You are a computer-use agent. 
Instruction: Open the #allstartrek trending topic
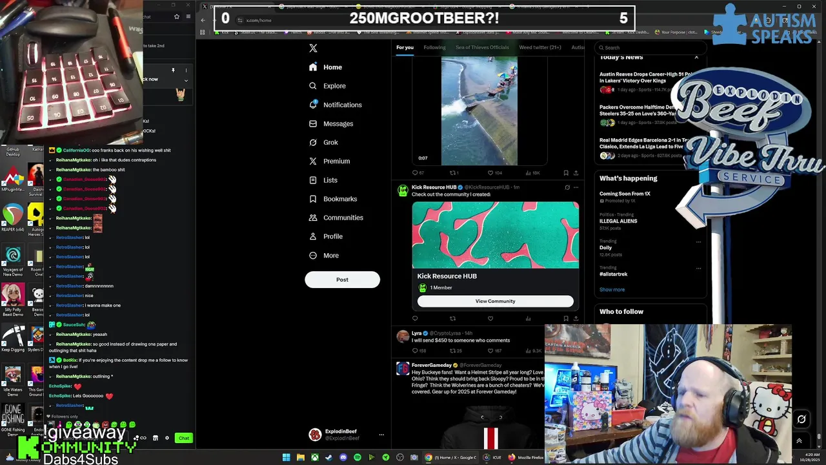(613, 274)
